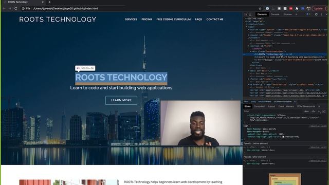Click the Update button in Chrome
This screenshot has height=185, width=329.
320,9
